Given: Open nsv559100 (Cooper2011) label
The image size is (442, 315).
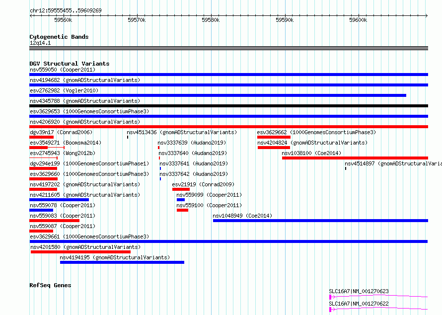Looking at the screenshot, I should (x=209, y=205).
